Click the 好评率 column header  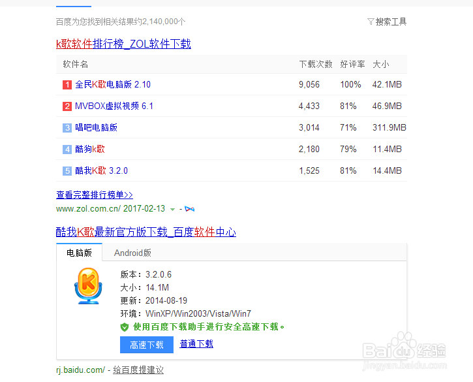[352, 65]
